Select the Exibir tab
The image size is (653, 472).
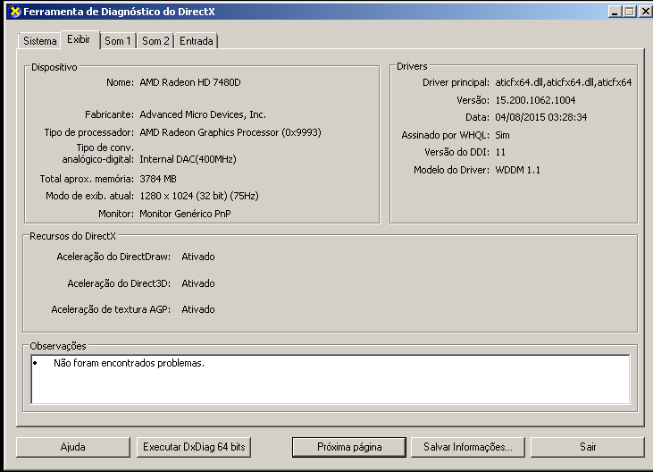tap(79, 39)
